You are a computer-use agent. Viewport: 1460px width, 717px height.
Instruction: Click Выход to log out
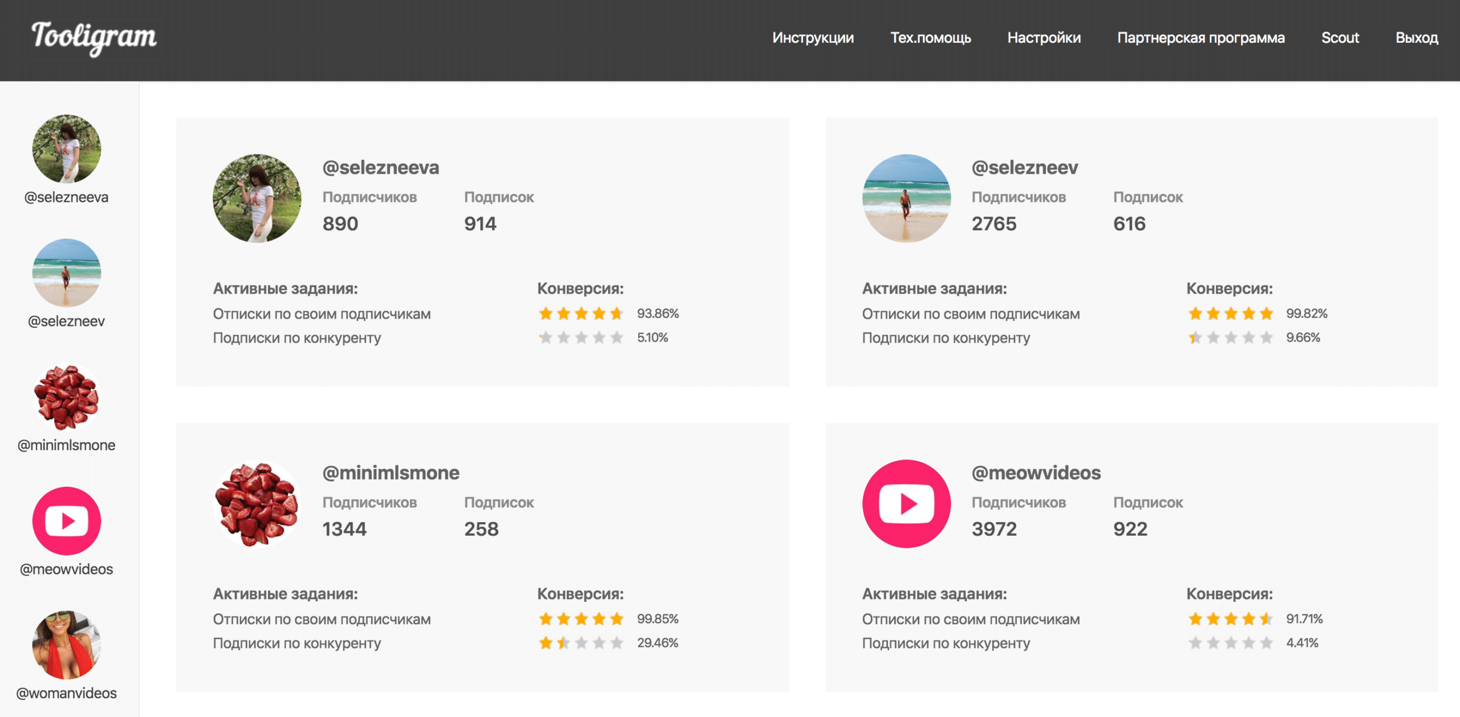coord(1417,38)
